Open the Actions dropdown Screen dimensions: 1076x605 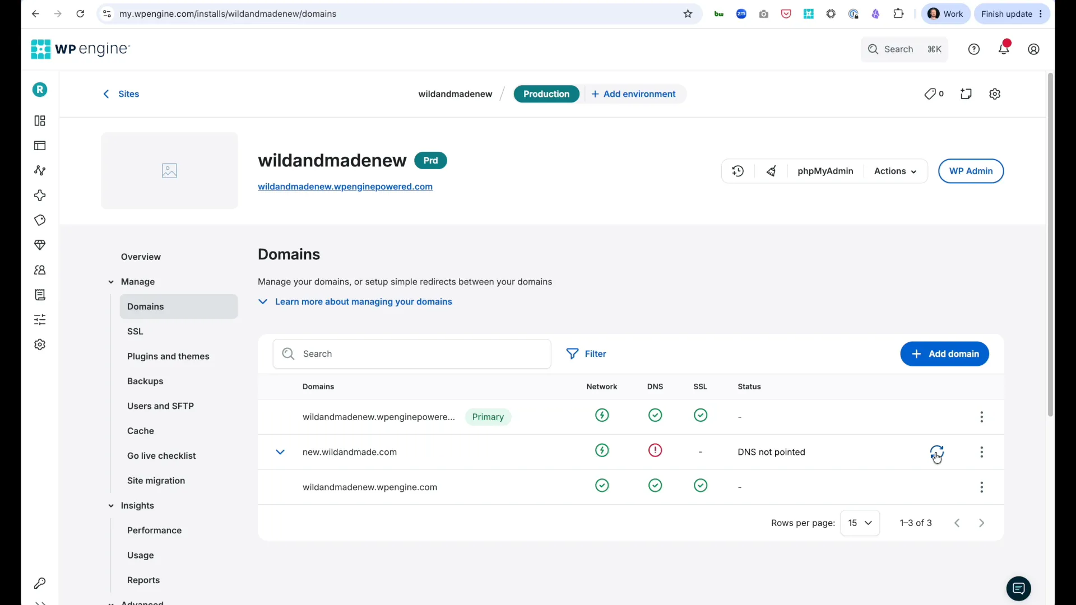(x=896, y=171)
